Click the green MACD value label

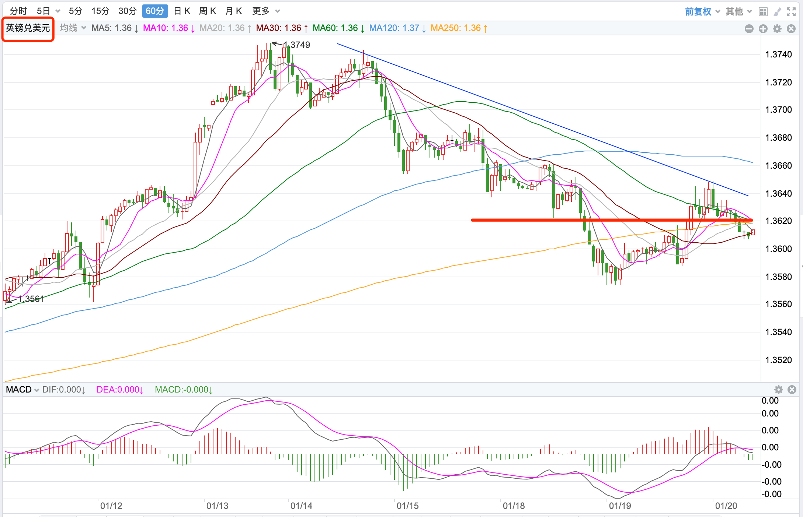184,390
